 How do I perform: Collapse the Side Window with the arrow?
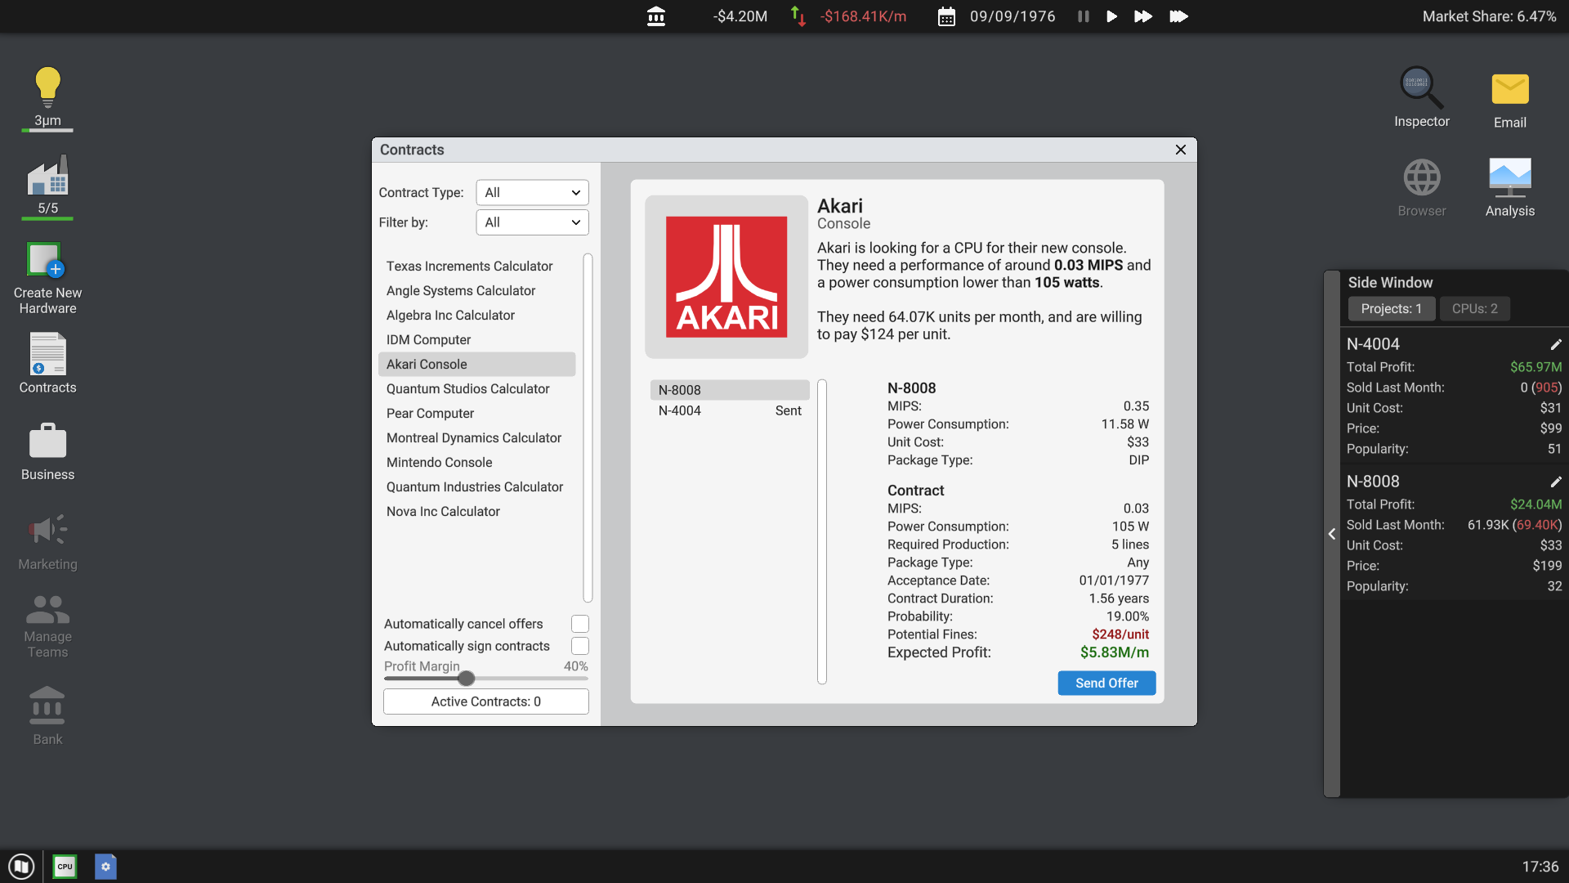[x=1332, y=534]
